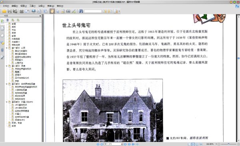
Task: Click the zoom slider handle
Action: coord(228,144)
